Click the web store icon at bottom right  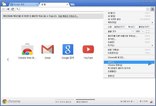(x=151, y=102)
